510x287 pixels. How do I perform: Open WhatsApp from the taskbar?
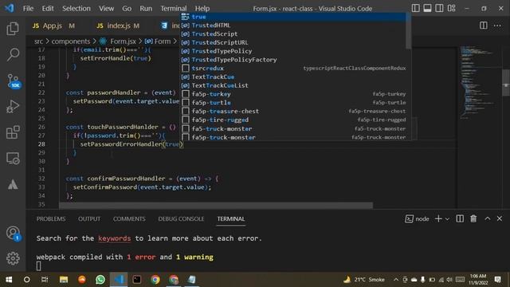100,280
